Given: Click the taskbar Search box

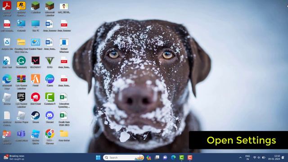Looking at the screenshot, I should pos(123,157).
